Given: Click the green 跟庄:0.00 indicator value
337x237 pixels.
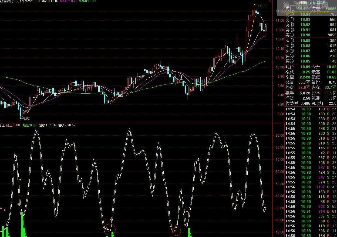Looking at the screenshot, I should tap(29, 125).
